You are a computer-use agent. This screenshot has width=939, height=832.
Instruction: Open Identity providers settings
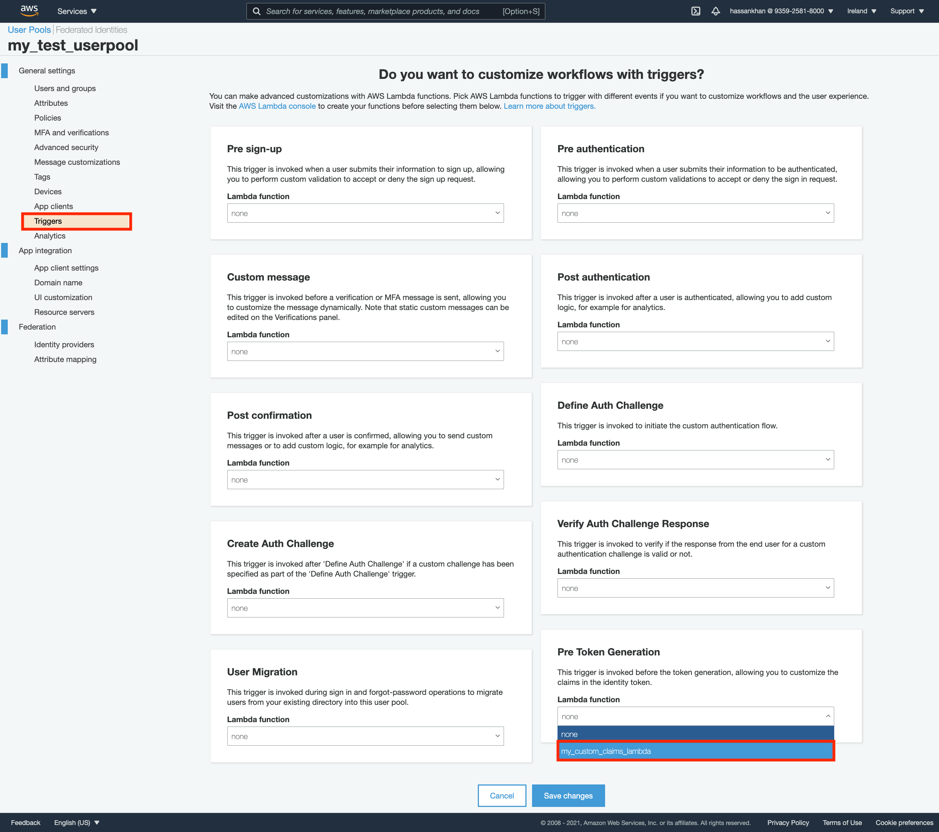point(64,345)
